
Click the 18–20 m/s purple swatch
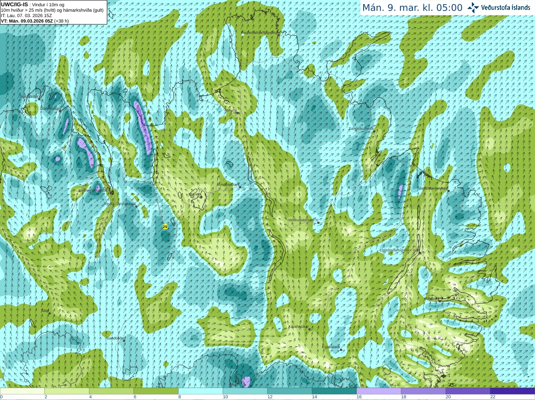click(423, 391)
